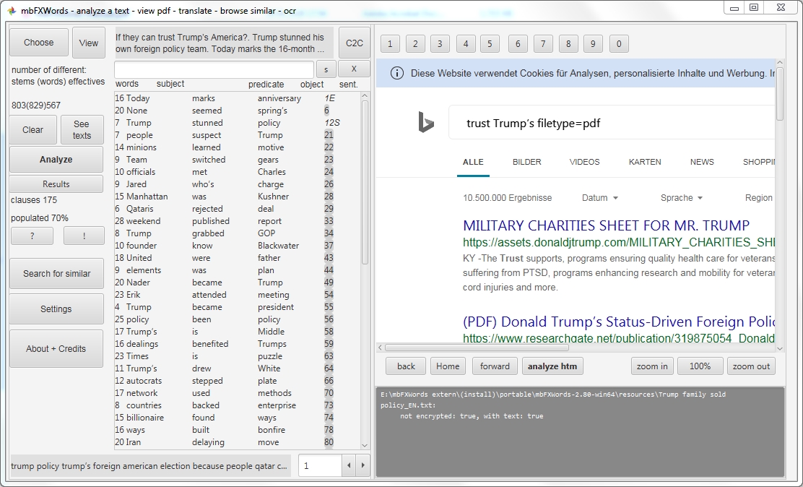This screenshot has width=803, height=487.
Task: Click Search for similar
Action: tap(57, 273)
